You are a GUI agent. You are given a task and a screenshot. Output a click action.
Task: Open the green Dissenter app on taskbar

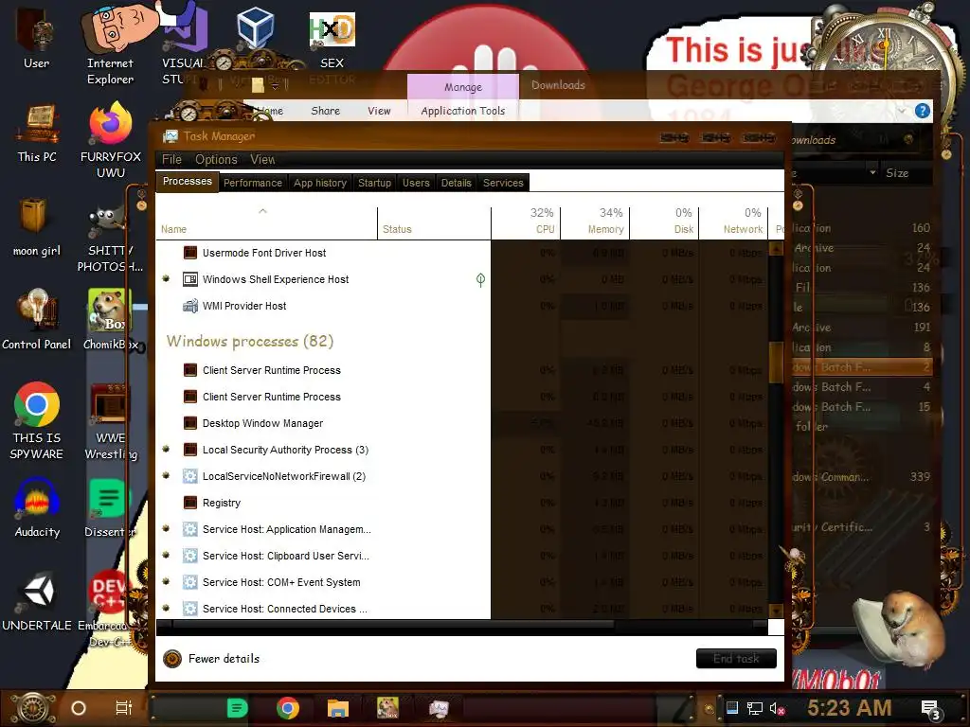[237, 708]
